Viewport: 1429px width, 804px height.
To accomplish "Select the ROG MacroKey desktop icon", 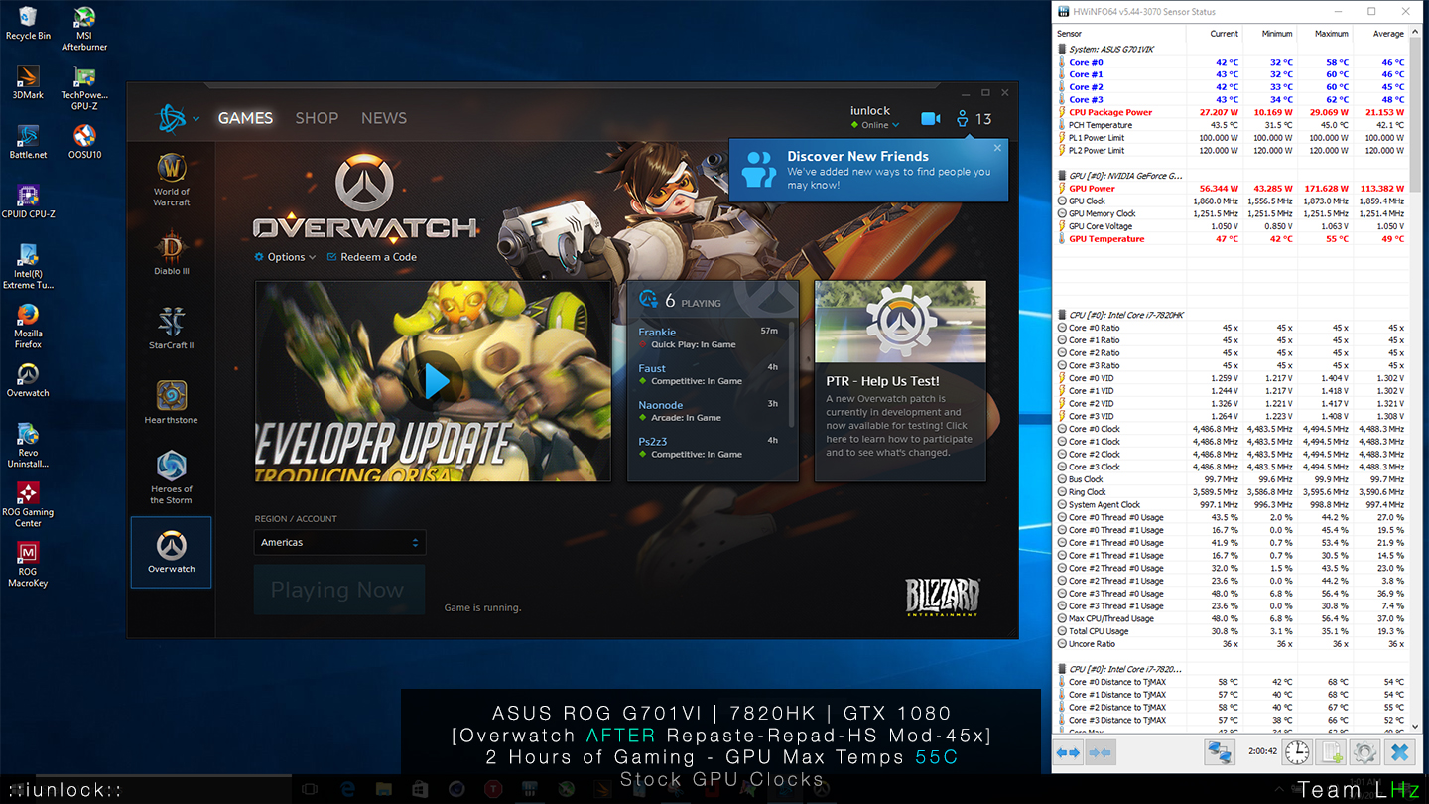I will 28,564.
